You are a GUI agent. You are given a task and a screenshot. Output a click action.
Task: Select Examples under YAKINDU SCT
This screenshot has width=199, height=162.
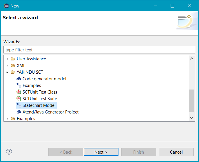32,85
